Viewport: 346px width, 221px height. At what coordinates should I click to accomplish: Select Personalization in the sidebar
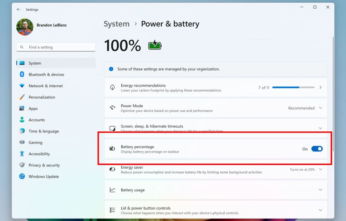[x=41, y=97]
